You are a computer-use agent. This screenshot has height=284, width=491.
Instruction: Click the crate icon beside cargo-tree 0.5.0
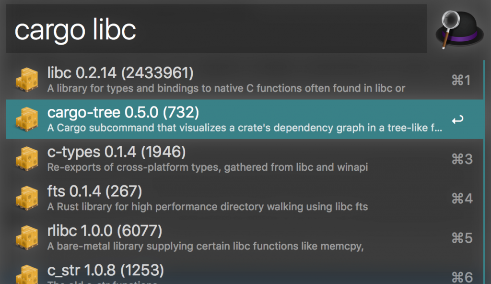(x=27, y=119)
